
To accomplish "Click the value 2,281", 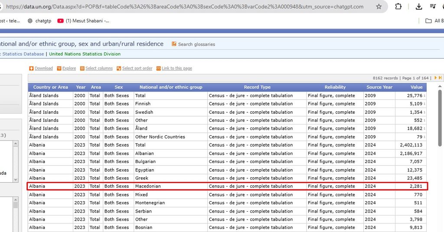I will point(416,186).
